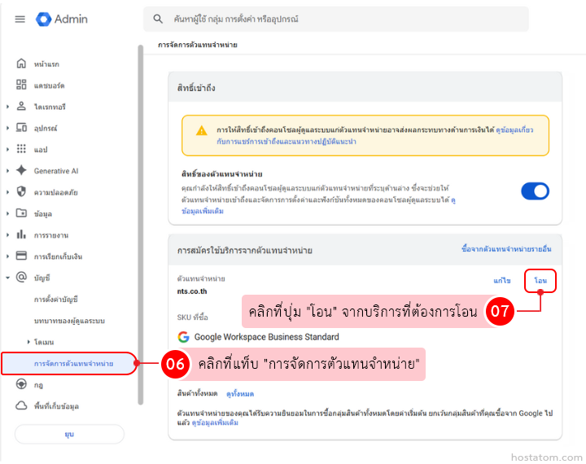
Task: Open the หน้าแรก home icon
Action: [21, 63]
